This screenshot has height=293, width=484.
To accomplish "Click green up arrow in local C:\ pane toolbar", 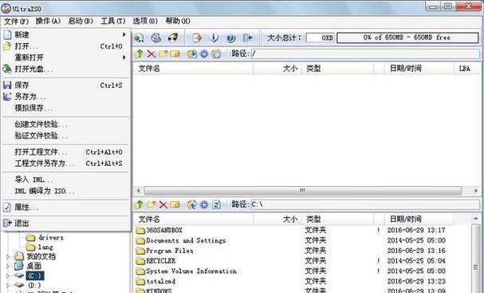I will click(x=139, y=204).
